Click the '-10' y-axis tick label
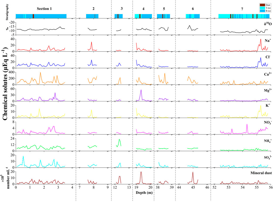 click(x=12, y=31)
